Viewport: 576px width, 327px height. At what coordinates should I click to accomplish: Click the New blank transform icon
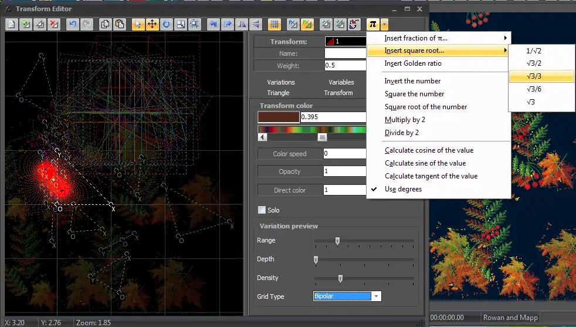click(x=12, y=24)
